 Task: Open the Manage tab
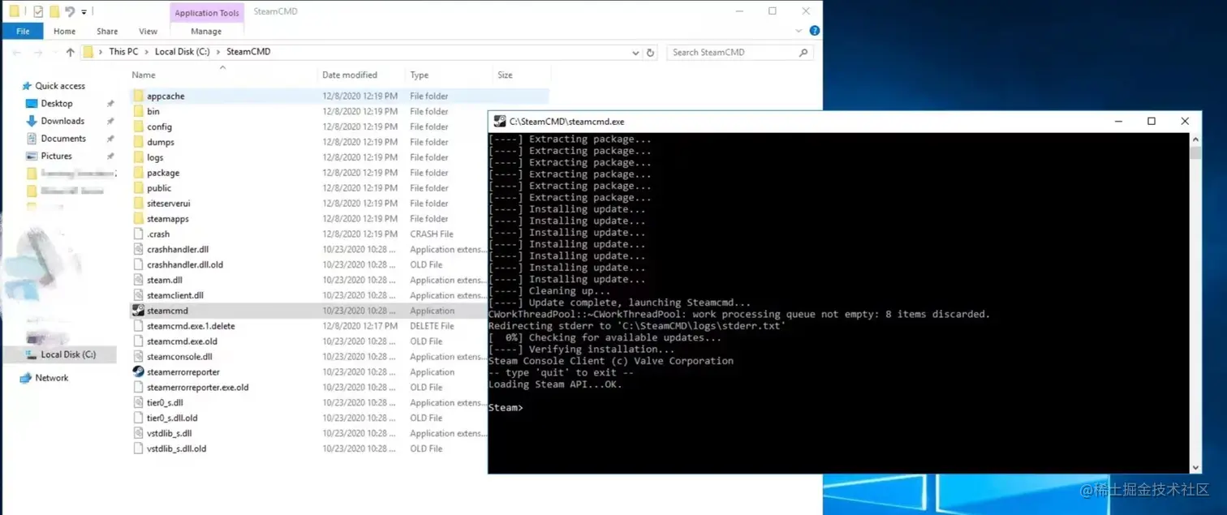(206, 31)
